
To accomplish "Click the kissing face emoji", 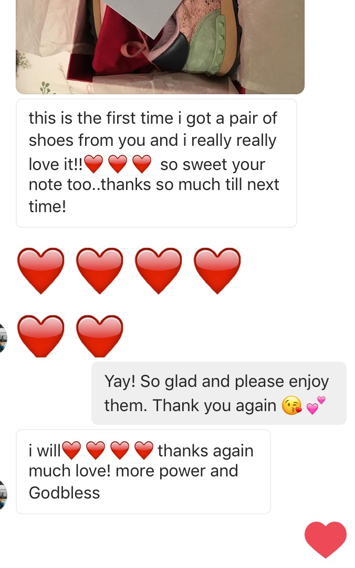I will (292, 406).
